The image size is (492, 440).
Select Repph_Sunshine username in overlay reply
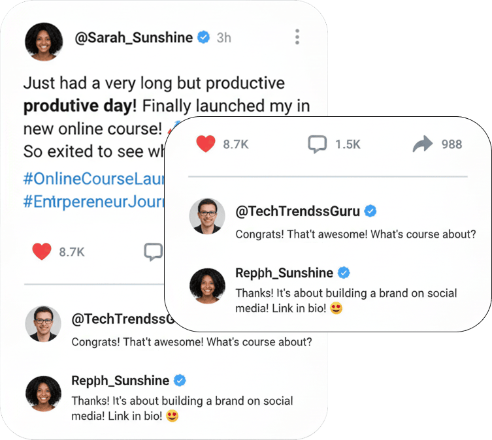click(x=284, y=273)
